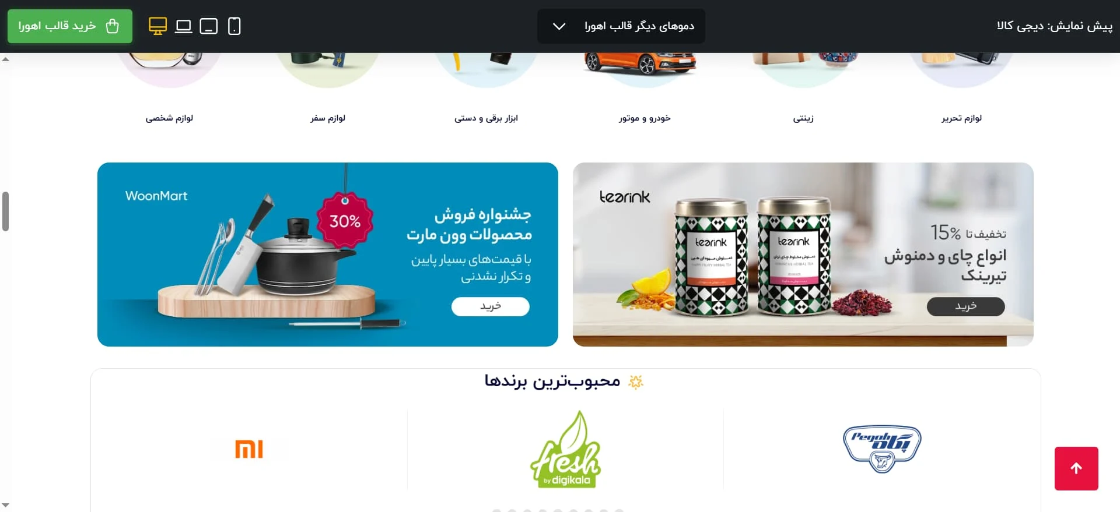The height and width of the screenshot is (512, 1120).
Task: Open the زینتی category
Action: (x=803, y=118)
